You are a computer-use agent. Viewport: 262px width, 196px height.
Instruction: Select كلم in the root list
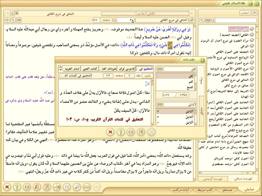(x=175, y=82)
